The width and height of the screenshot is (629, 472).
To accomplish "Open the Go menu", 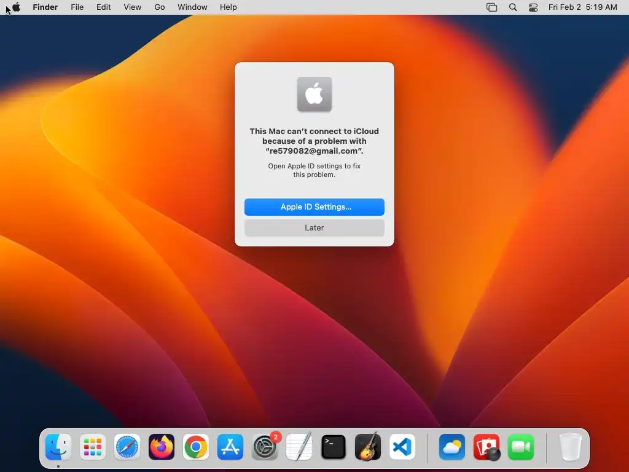I will [160, 7].
